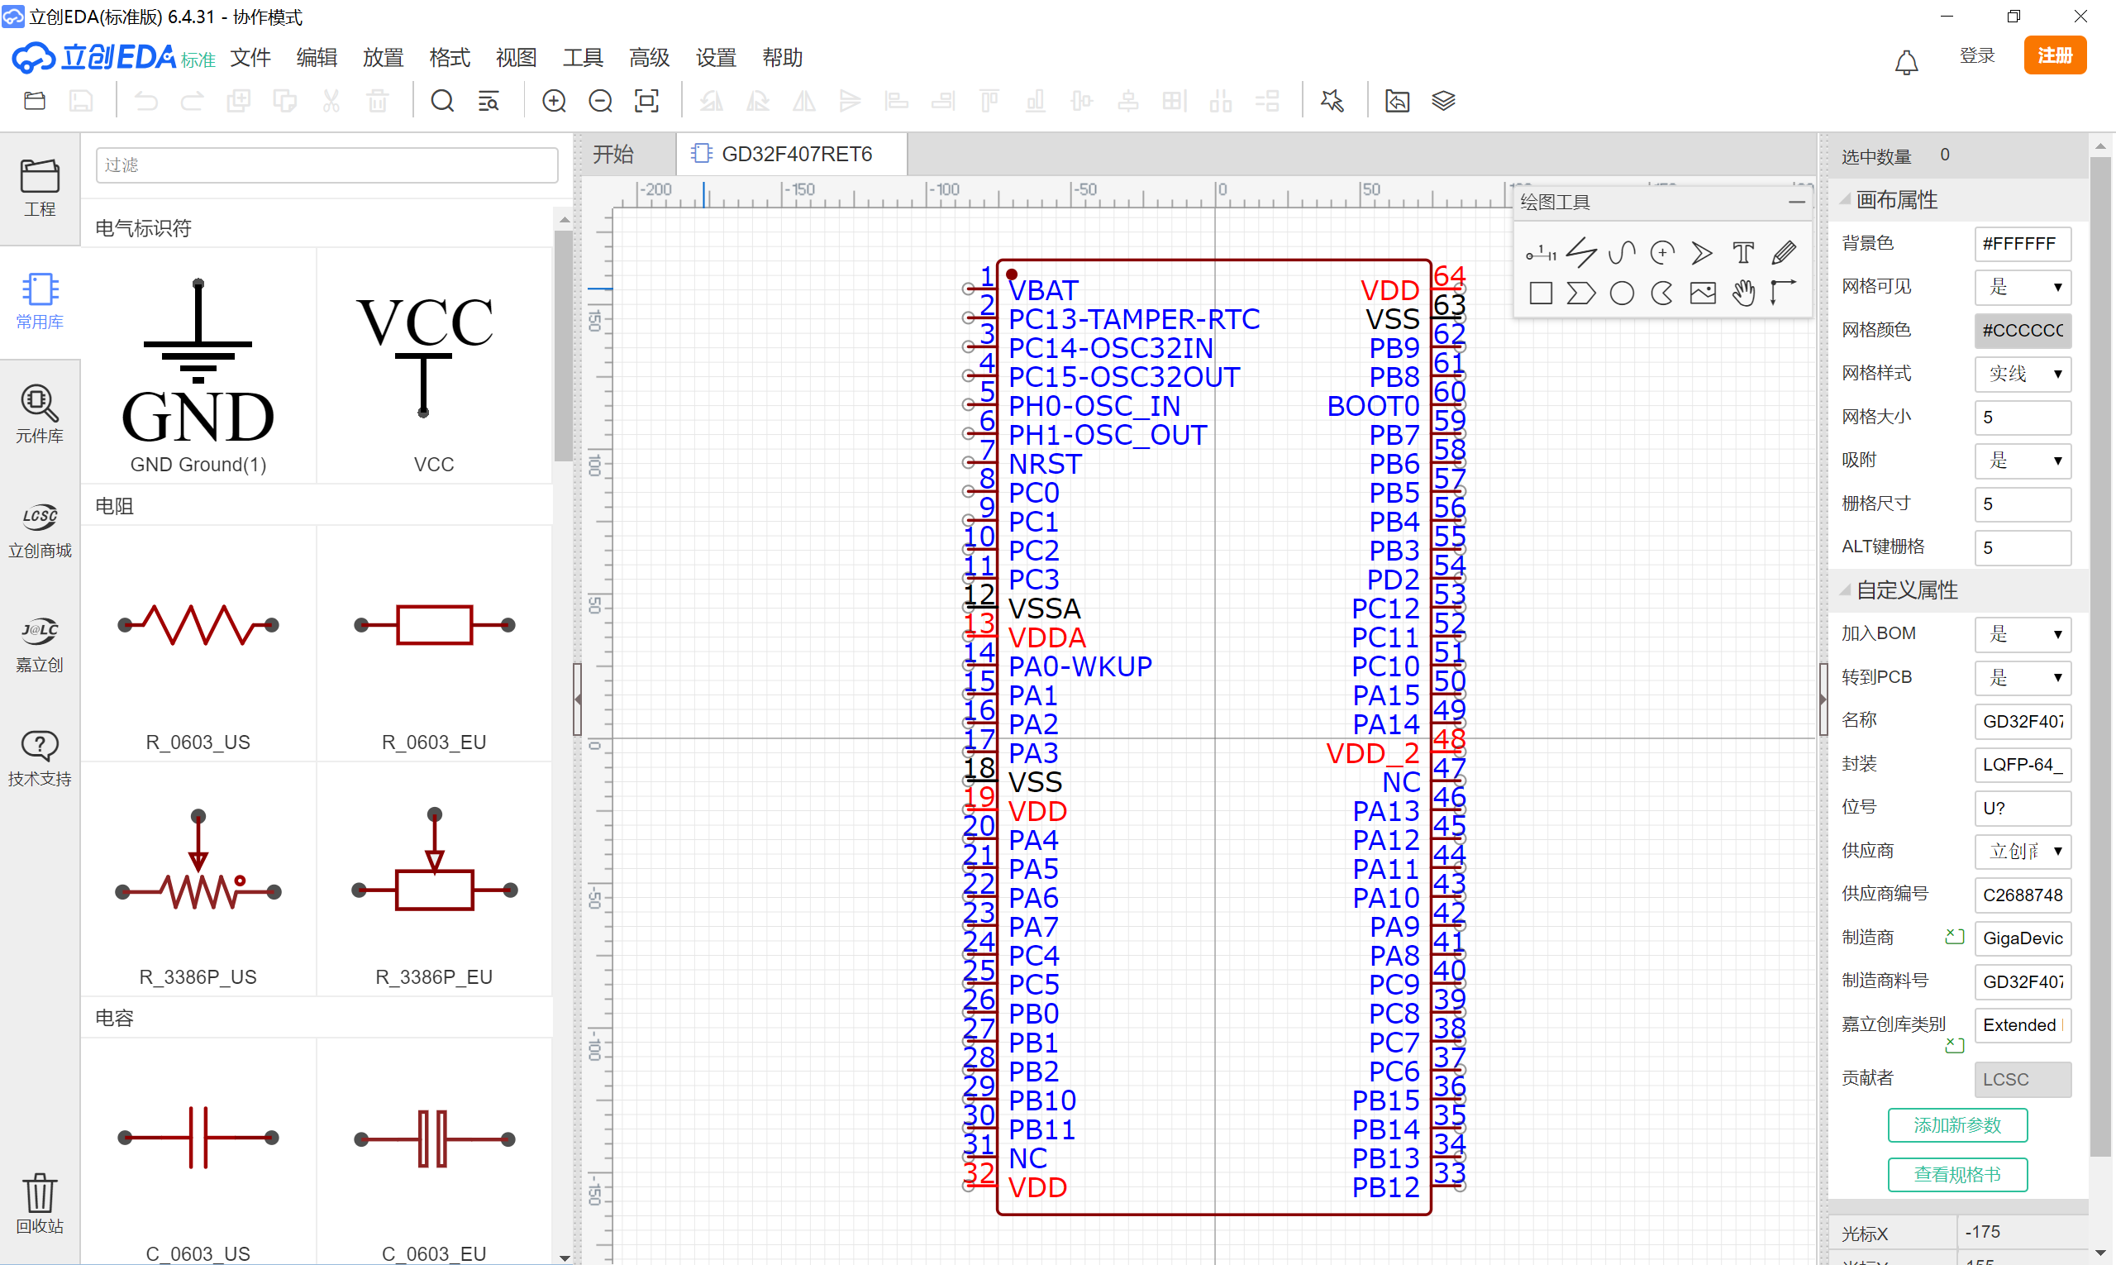
Task: Open the 设置 menu
Action: pyautogui.click(x=716, y=58)
